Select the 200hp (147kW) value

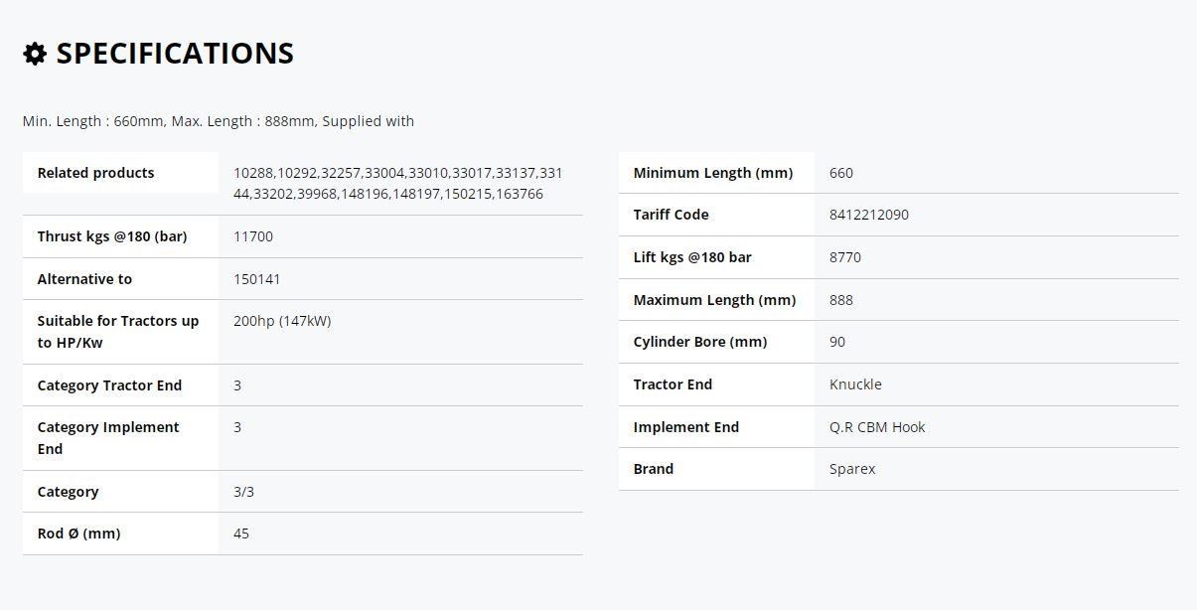pos(282,321)
